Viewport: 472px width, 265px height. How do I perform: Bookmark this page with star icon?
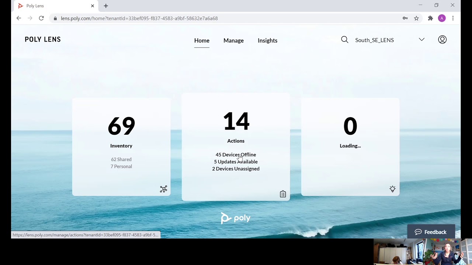(x=416, y=18)
